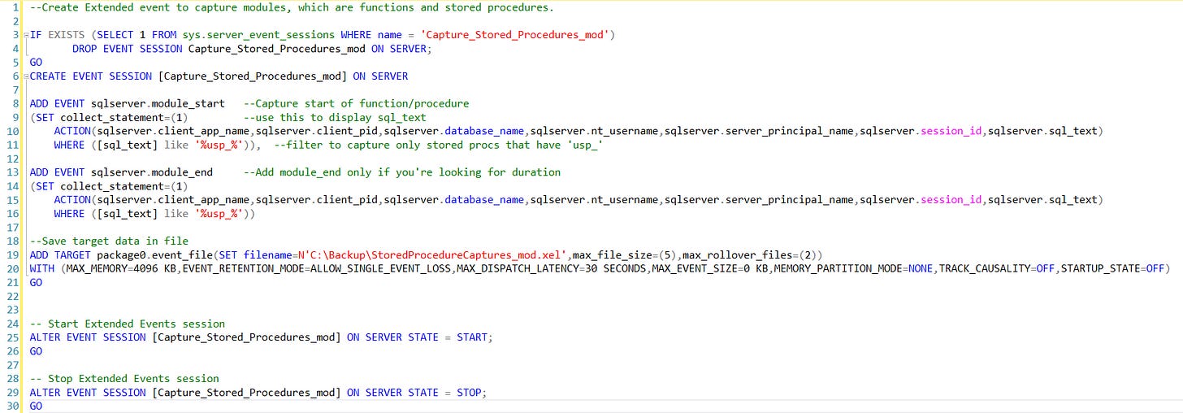This screenshot has width=1183, height=413.
Task: Click the GO statement on line 5
Action: [x=37, y=63]
